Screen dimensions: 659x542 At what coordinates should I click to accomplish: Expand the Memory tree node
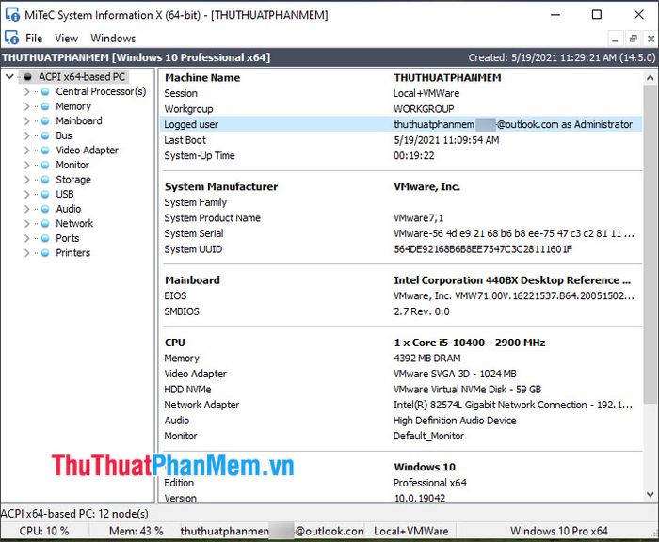coord(27,106)
